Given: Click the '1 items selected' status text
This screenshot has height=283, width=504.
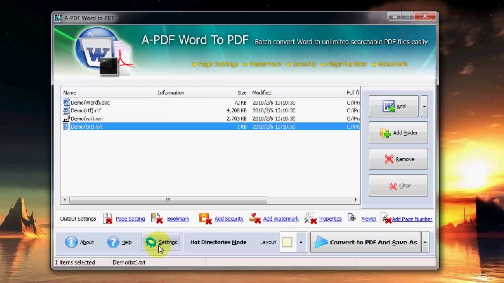Looking at the screenshot, I should click(x=75, y=262).
